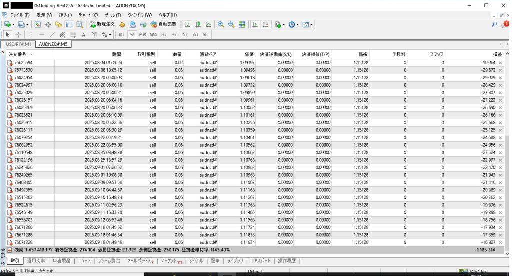Close order 75625594 with the x
The width and height of the screenshot is (512, 276).
(500, 63)
